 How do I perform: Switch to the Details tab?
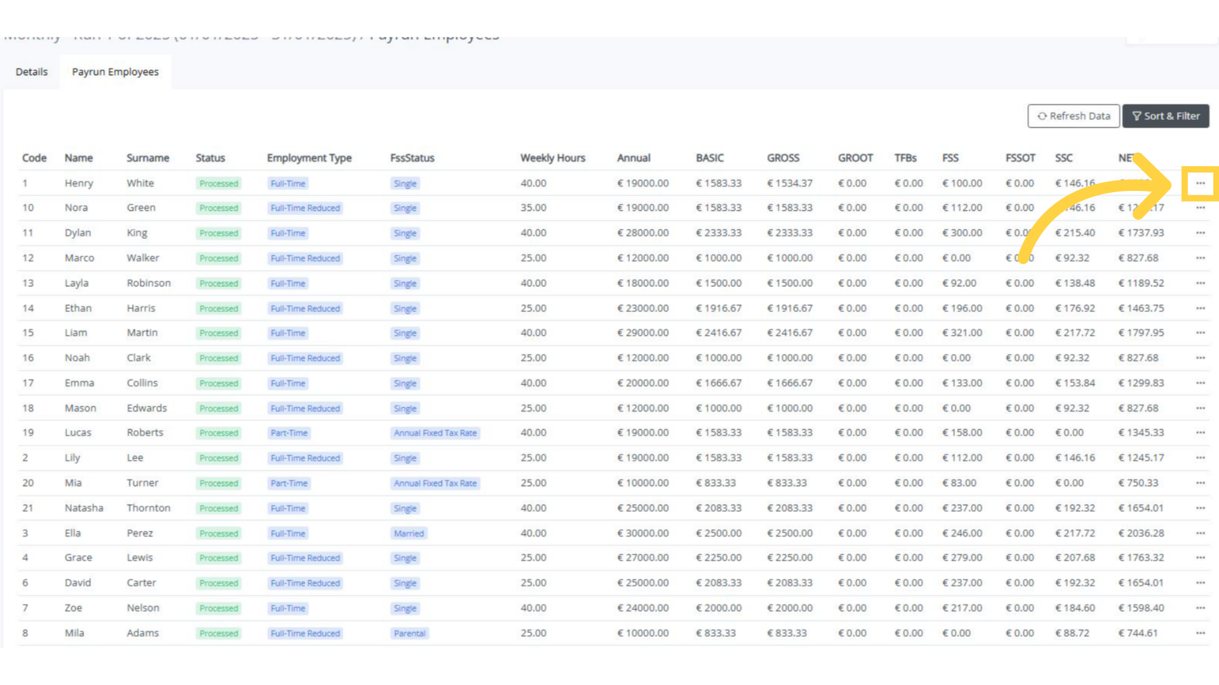32,72
